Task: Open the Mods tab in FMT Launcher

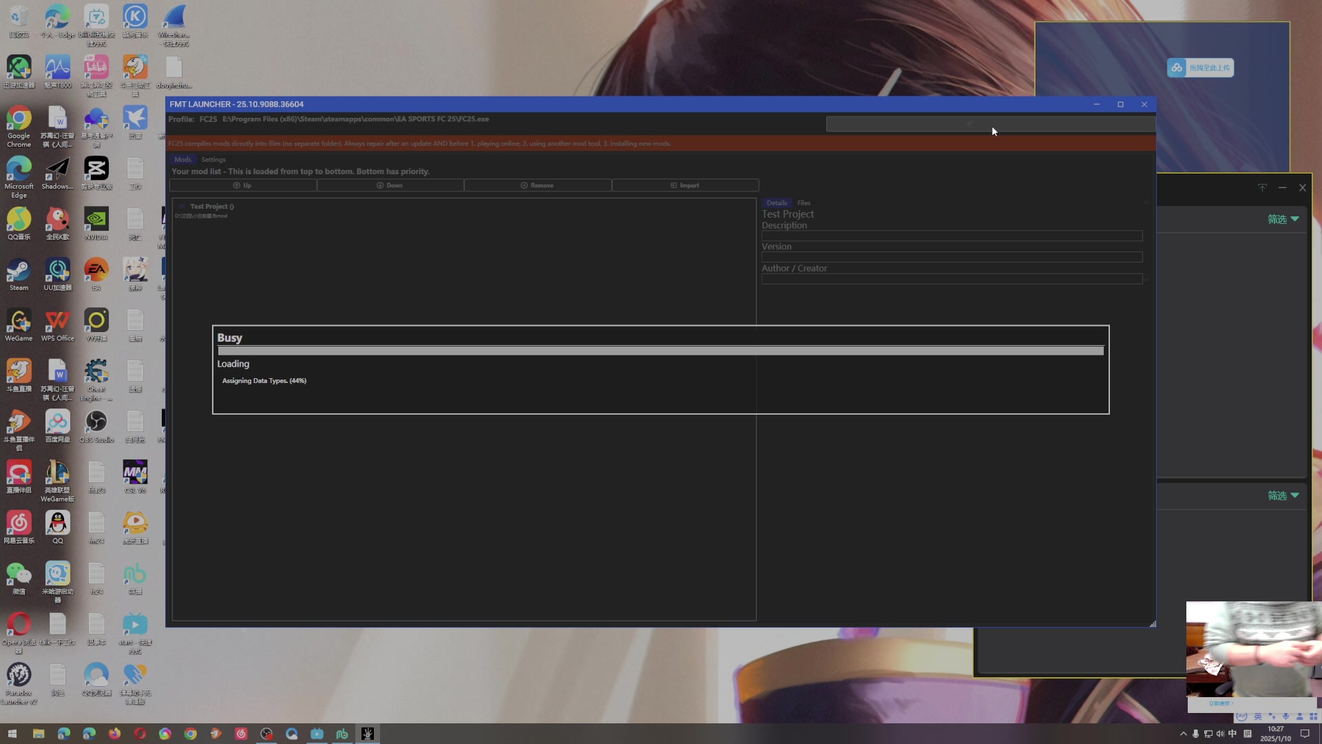Action: [x=182, y=159]
